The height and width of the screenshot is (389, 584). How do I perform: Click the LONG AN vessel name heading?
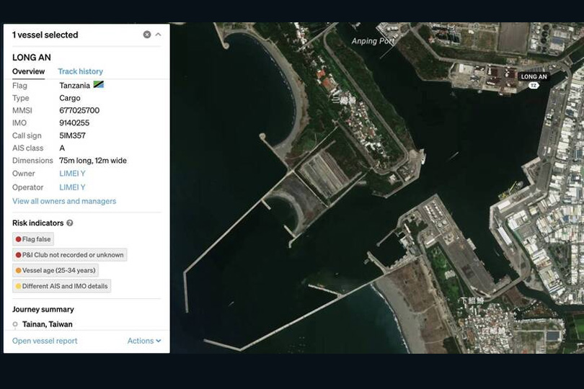pos(32,57)
